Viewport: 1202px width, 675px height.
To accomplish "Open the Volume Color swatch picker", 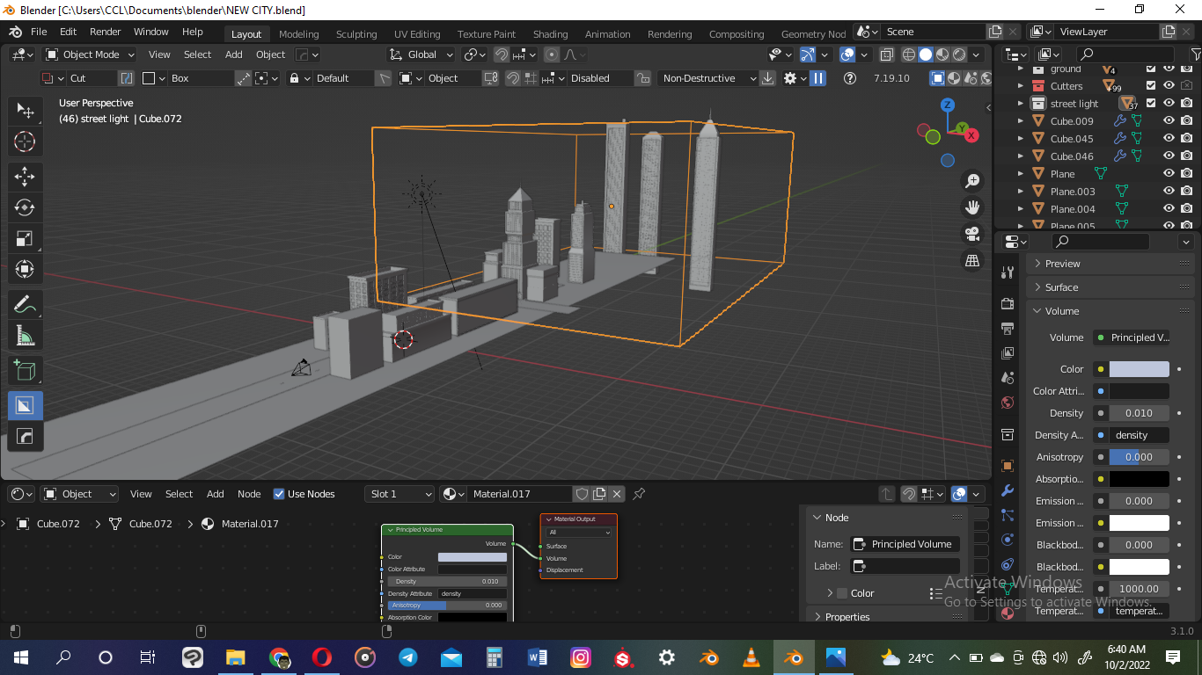I will point(1138,368).
